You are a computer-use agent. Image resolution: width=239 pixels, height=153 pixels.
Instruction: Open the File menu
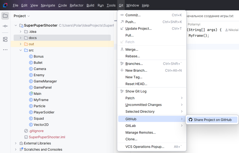pos(16,5)
